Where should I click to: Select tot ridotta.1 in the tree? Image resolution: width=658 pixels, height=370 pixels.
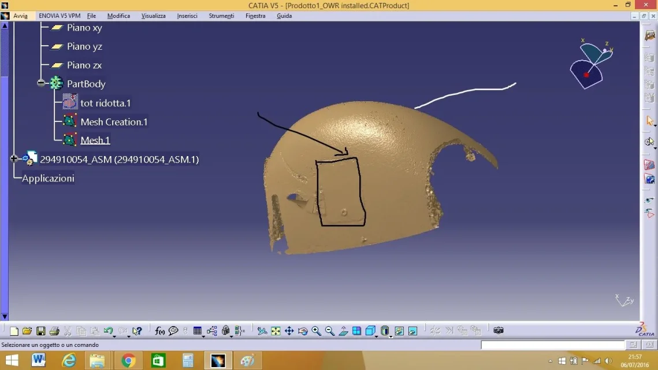coord(105,103)
